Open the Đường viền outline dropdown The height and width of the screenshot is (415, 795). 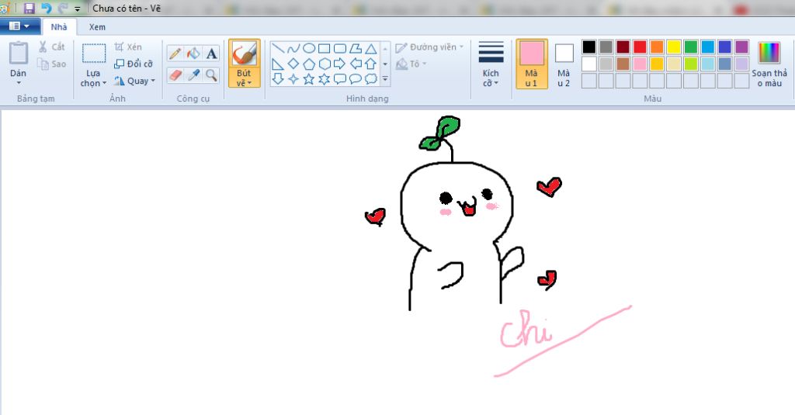click(429, 47)
